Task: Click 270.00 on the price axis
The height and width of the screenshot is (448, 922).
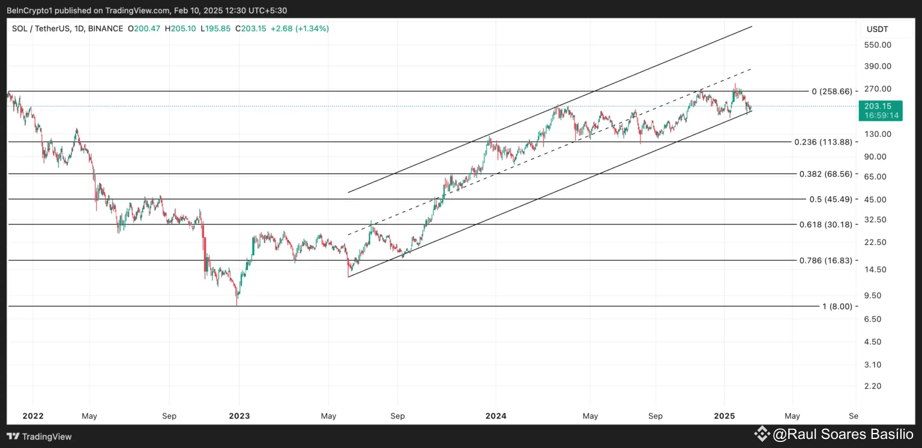Action: 877,89
